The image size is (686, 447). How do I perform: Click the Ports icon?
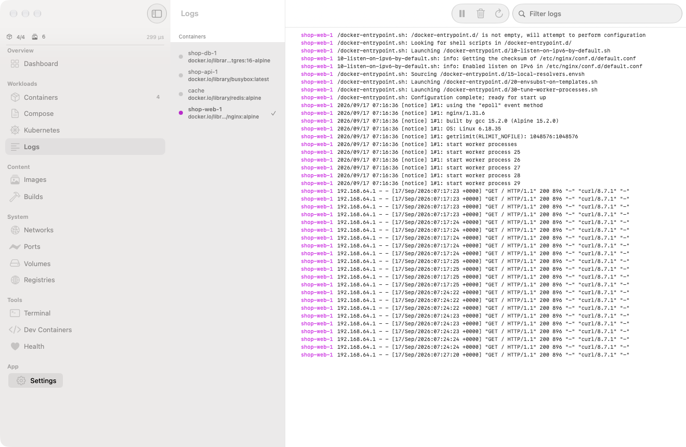(x=15, y=247)
